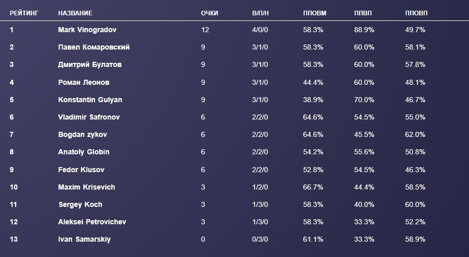Open Fedor Klusov's row name
Viewport: 469px width, 257px height.
tap(81, 170)
